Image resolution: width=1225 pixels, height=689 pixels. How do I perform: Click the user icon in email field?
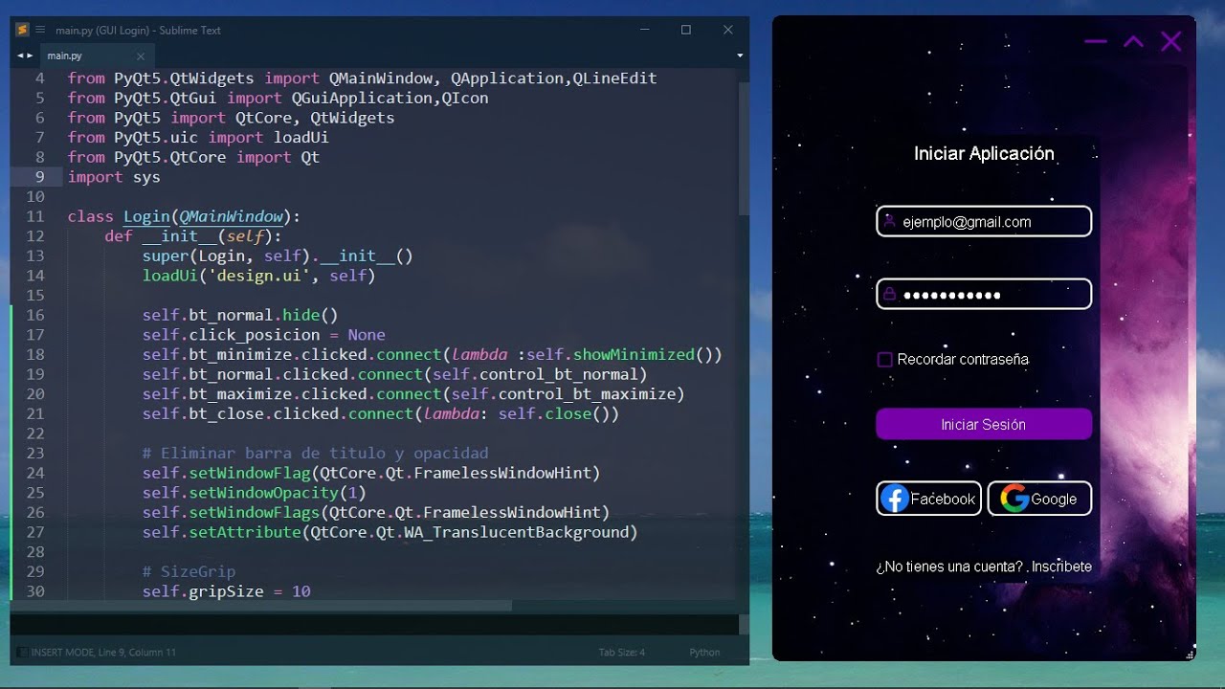(890, 221)
